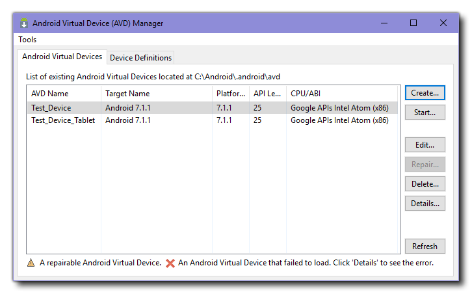
Task: Click Google APIs Intel Atom cell of Test_Device
Action: [339, 108]
